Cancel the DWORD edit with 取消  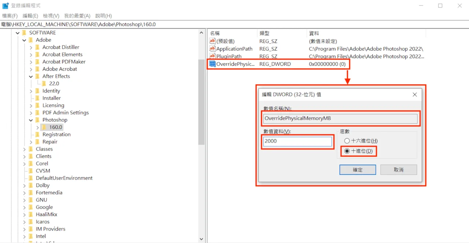tap(399, 170)
